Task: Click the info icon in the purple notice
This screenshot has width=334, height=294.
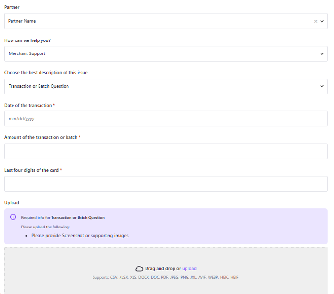Action: point(13,217)
